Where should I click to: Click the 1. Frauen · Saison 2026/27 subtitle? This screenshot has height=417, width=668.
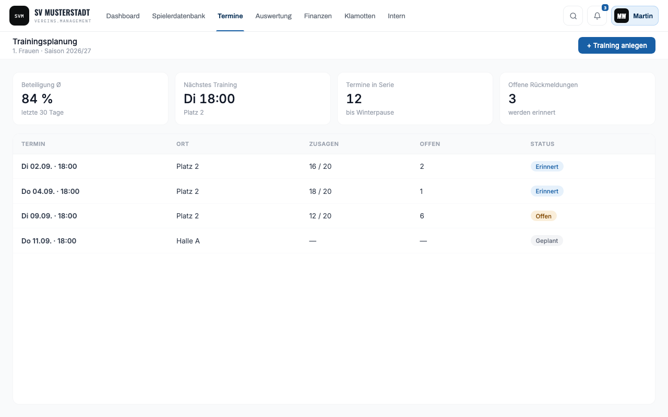coord(52,51)
